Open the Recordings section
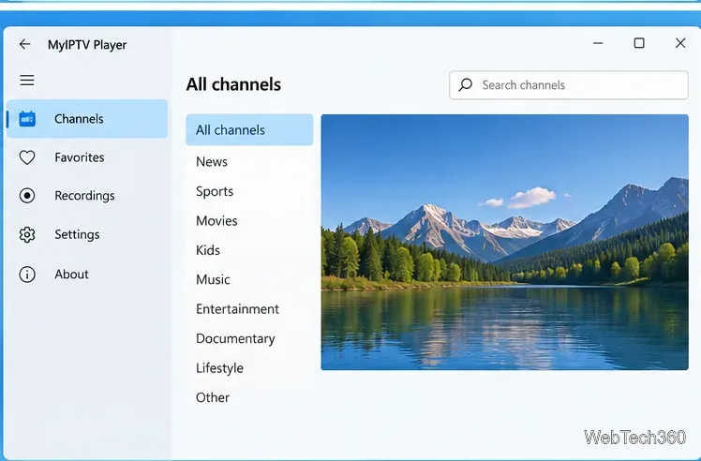This screenshot has width=701, height=461. pos(87,196)
